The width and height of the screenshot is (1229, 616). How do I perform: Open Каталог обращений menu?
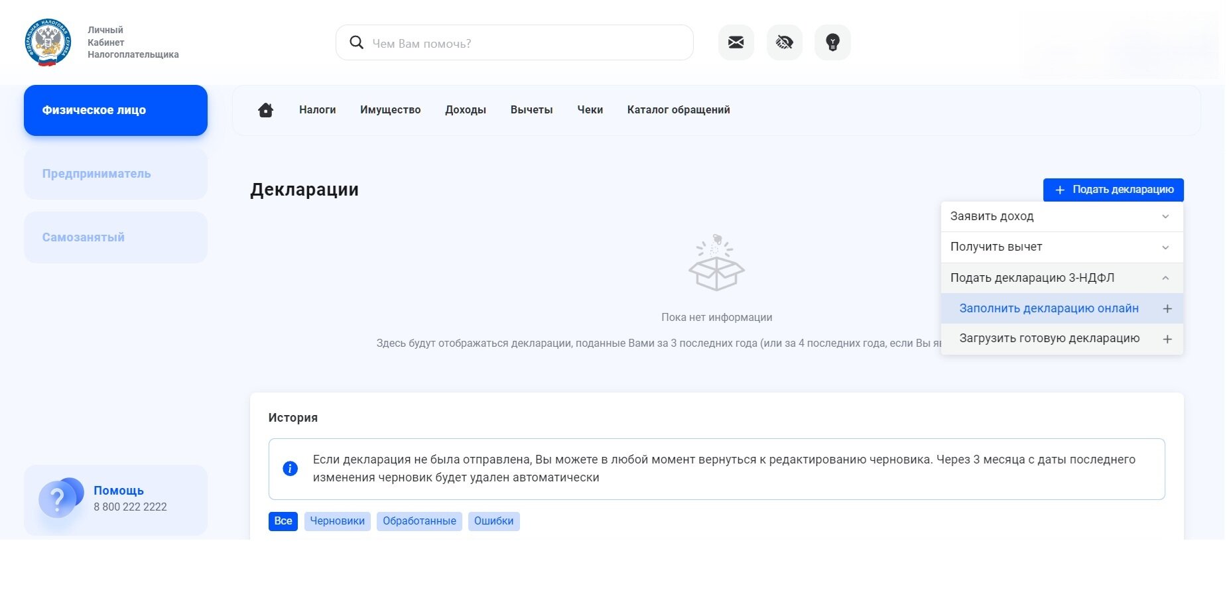click(679, 110)
